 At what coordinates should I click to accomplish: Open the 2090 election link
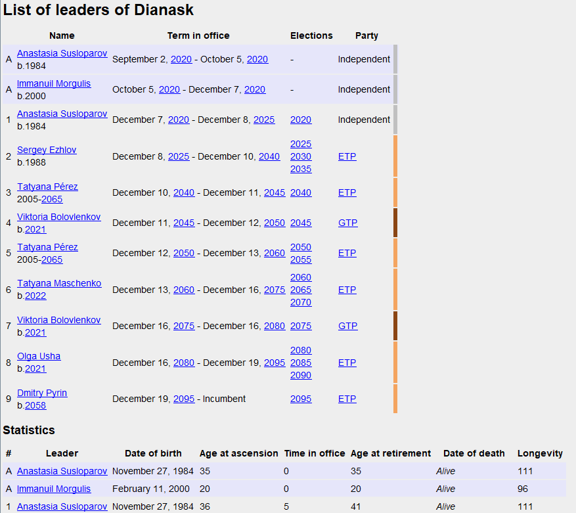301,375
